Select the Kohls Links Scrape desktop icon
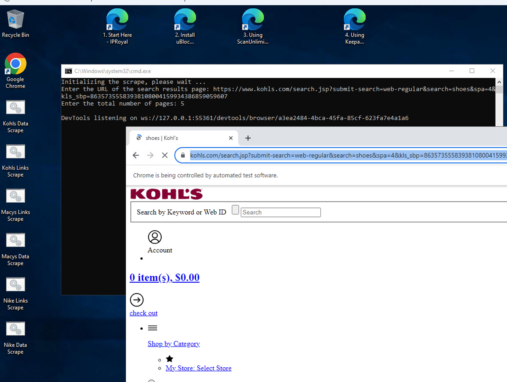The height and width of the screenshot is (382, 507). (x=15, y=161)
